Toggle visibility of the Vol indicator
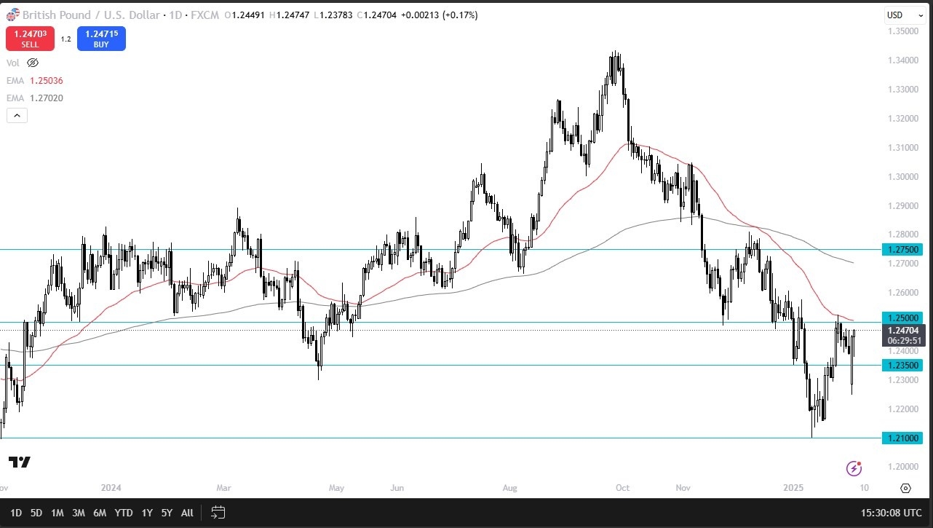 point(32,63)
